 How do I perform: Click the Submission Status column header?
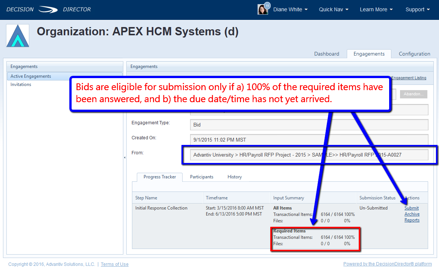point(378,198)
